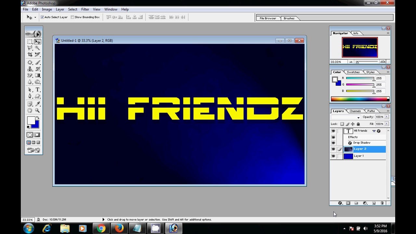Open the Layer menu

(x=60, y=9)
